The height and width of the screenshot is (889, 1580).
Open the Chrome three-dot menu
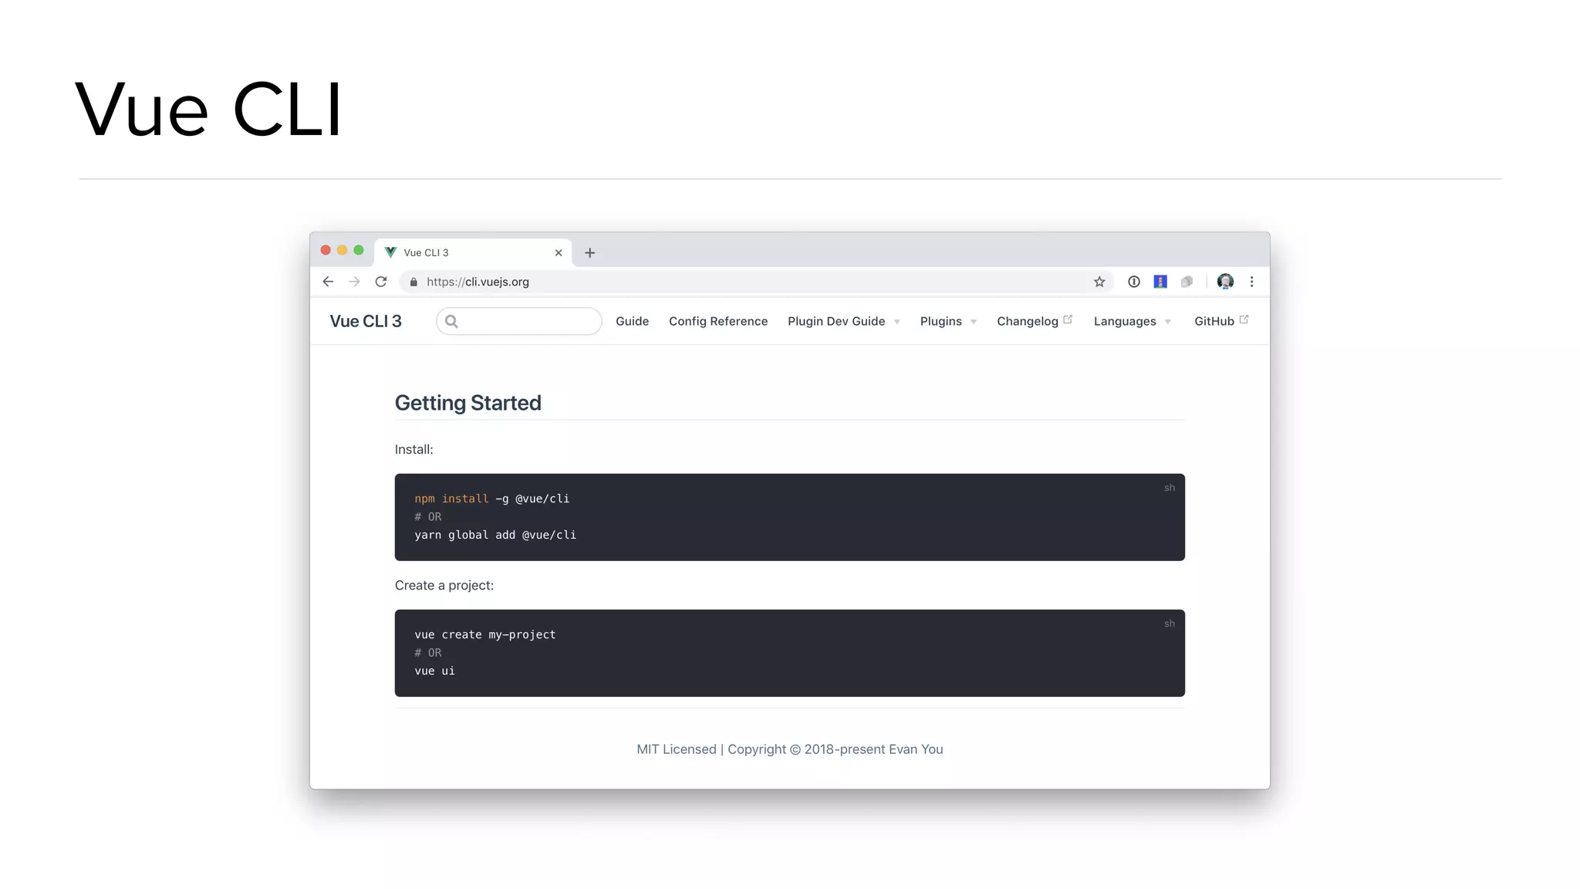pos(1251,282)
